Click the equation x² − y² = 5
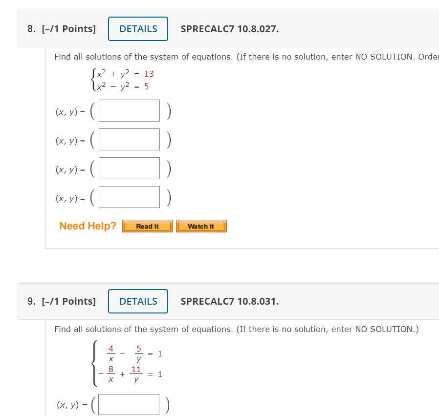Viewport: 439px width, 416px height. [x=123, y=86]
